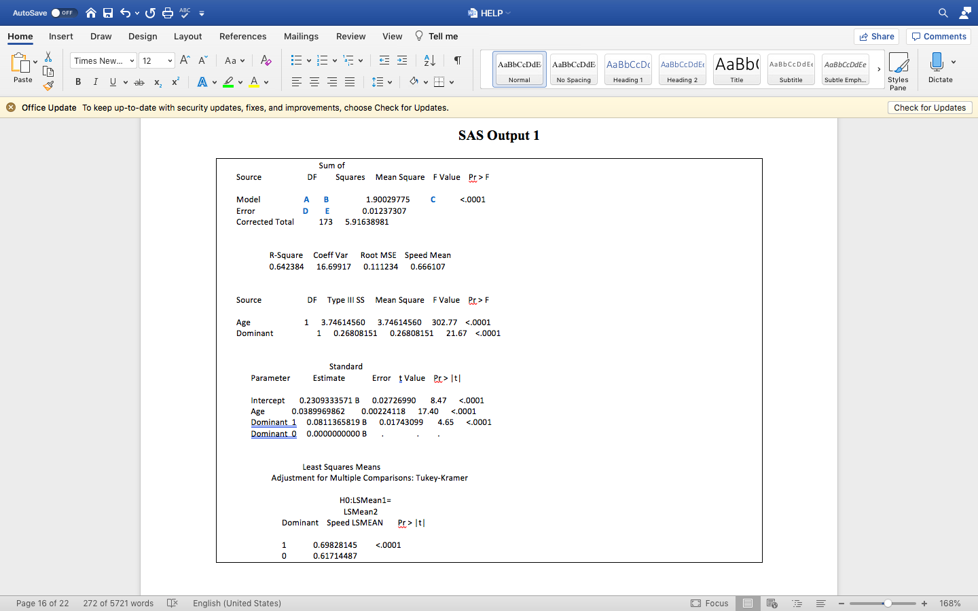Open share account icon at top right
This screenshot has height=611, width=978.
(x=965, y=13)
